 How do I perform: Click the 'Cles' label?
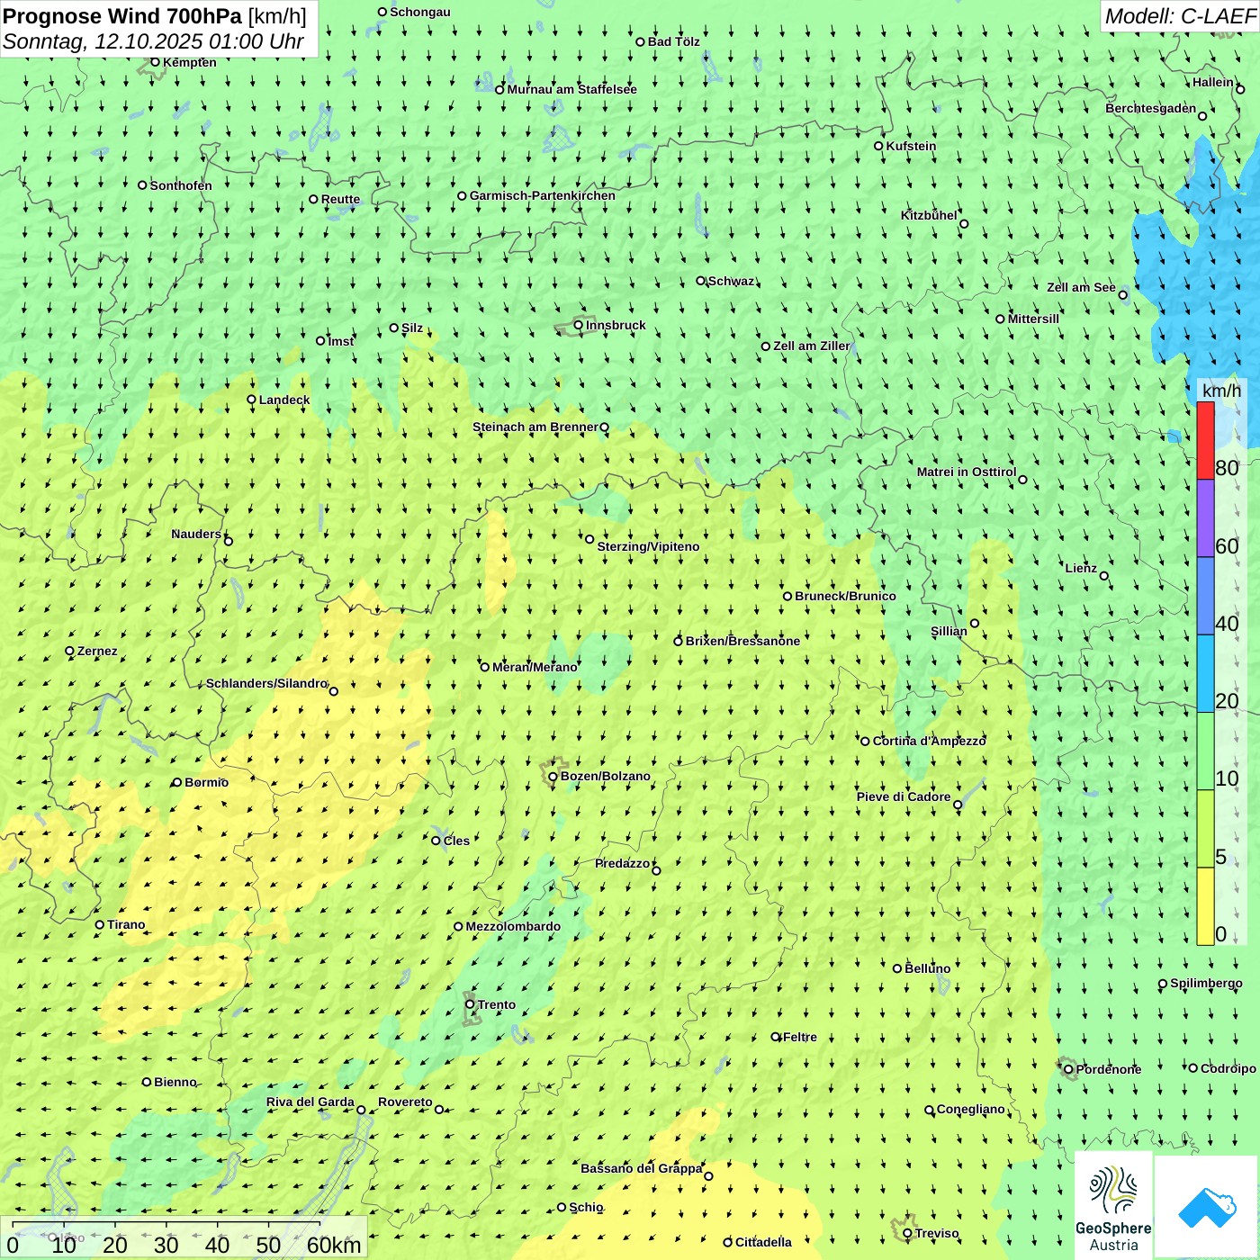coord(456,841)
